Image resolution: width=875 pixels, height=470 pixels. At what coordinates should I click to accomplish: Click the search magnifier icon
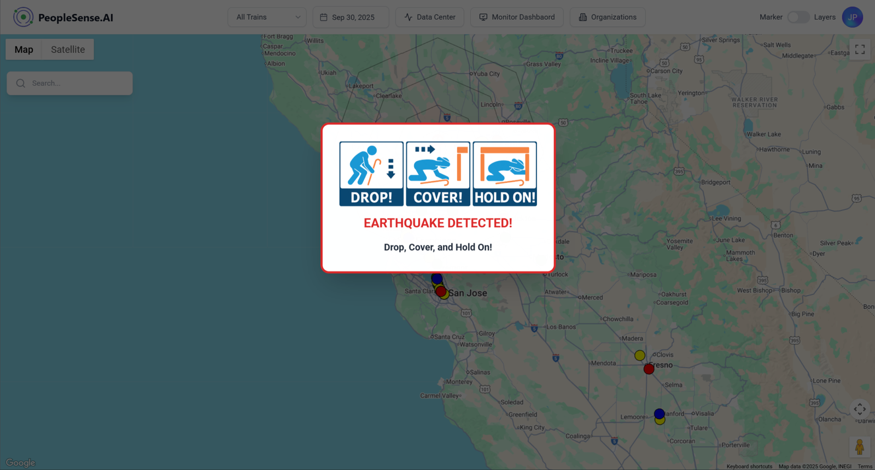point(21,83)
